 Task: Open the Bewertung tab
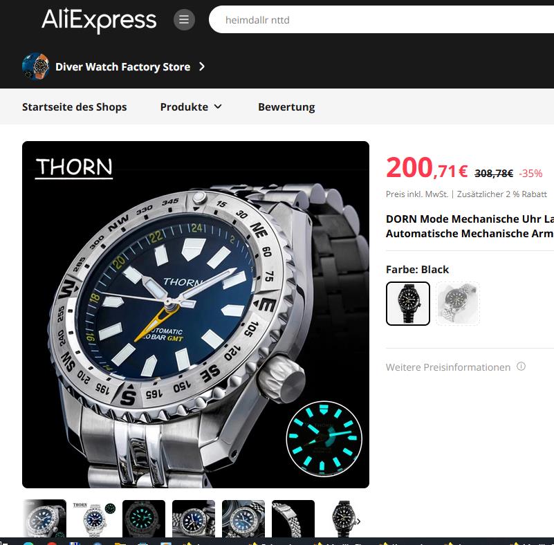click(x=286, y=107)
